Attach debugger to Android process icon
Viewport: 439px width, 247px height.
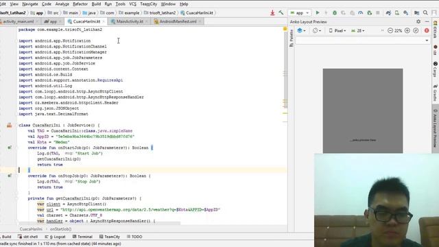(370, 12)
